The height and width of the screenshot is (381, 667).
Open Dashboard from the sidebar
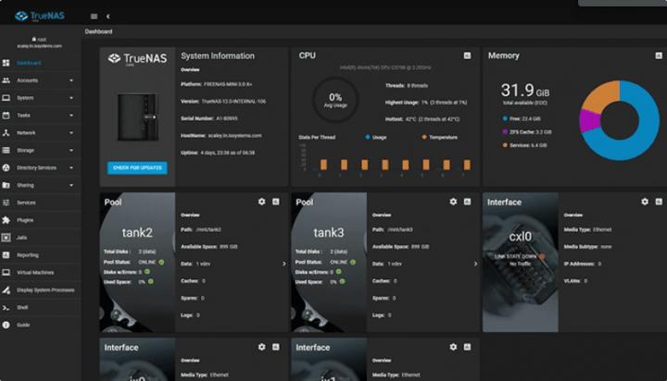[41, 63]
